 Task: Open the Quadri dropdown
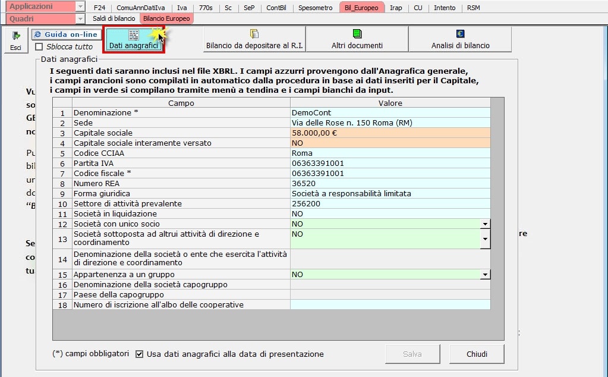tap(80, 18)
